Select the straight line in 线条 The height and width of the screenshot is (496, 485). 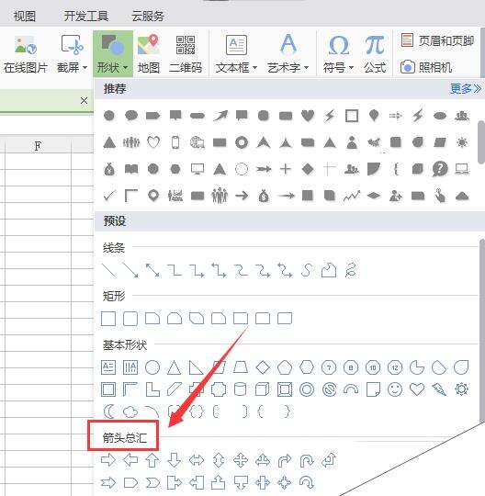109,270
